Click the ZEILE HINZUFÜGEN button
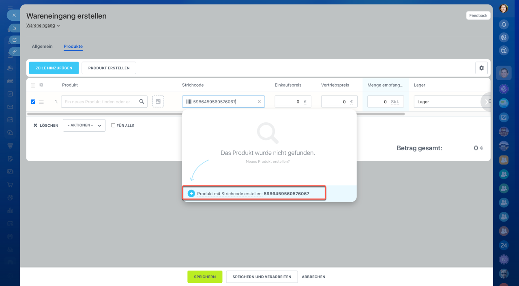 click(54, 68)
